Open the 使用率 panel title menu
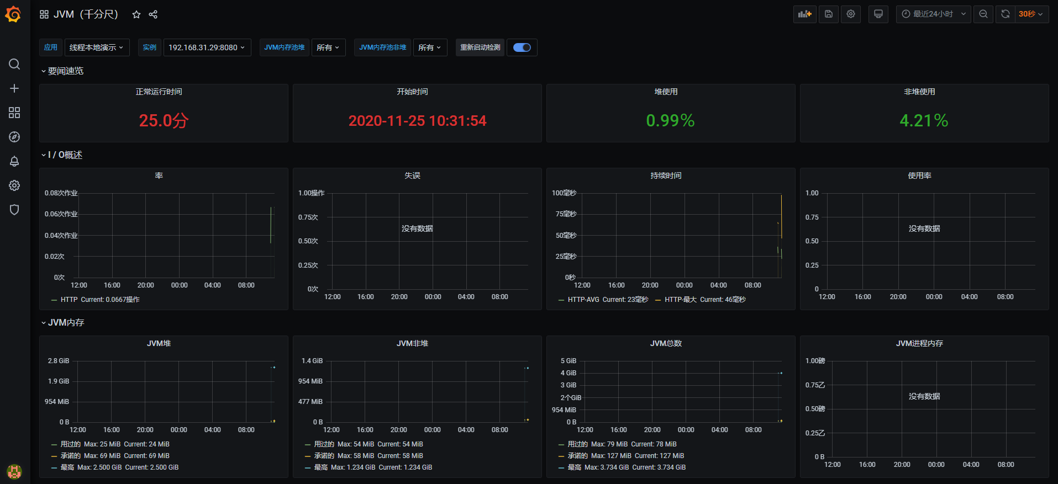The image size is (1058, 484). click(920, 175)
